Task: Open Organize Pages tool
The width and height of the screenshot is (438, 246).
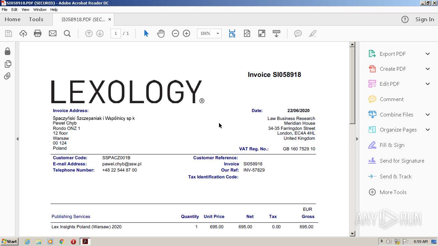Action: tap(398, 129)
